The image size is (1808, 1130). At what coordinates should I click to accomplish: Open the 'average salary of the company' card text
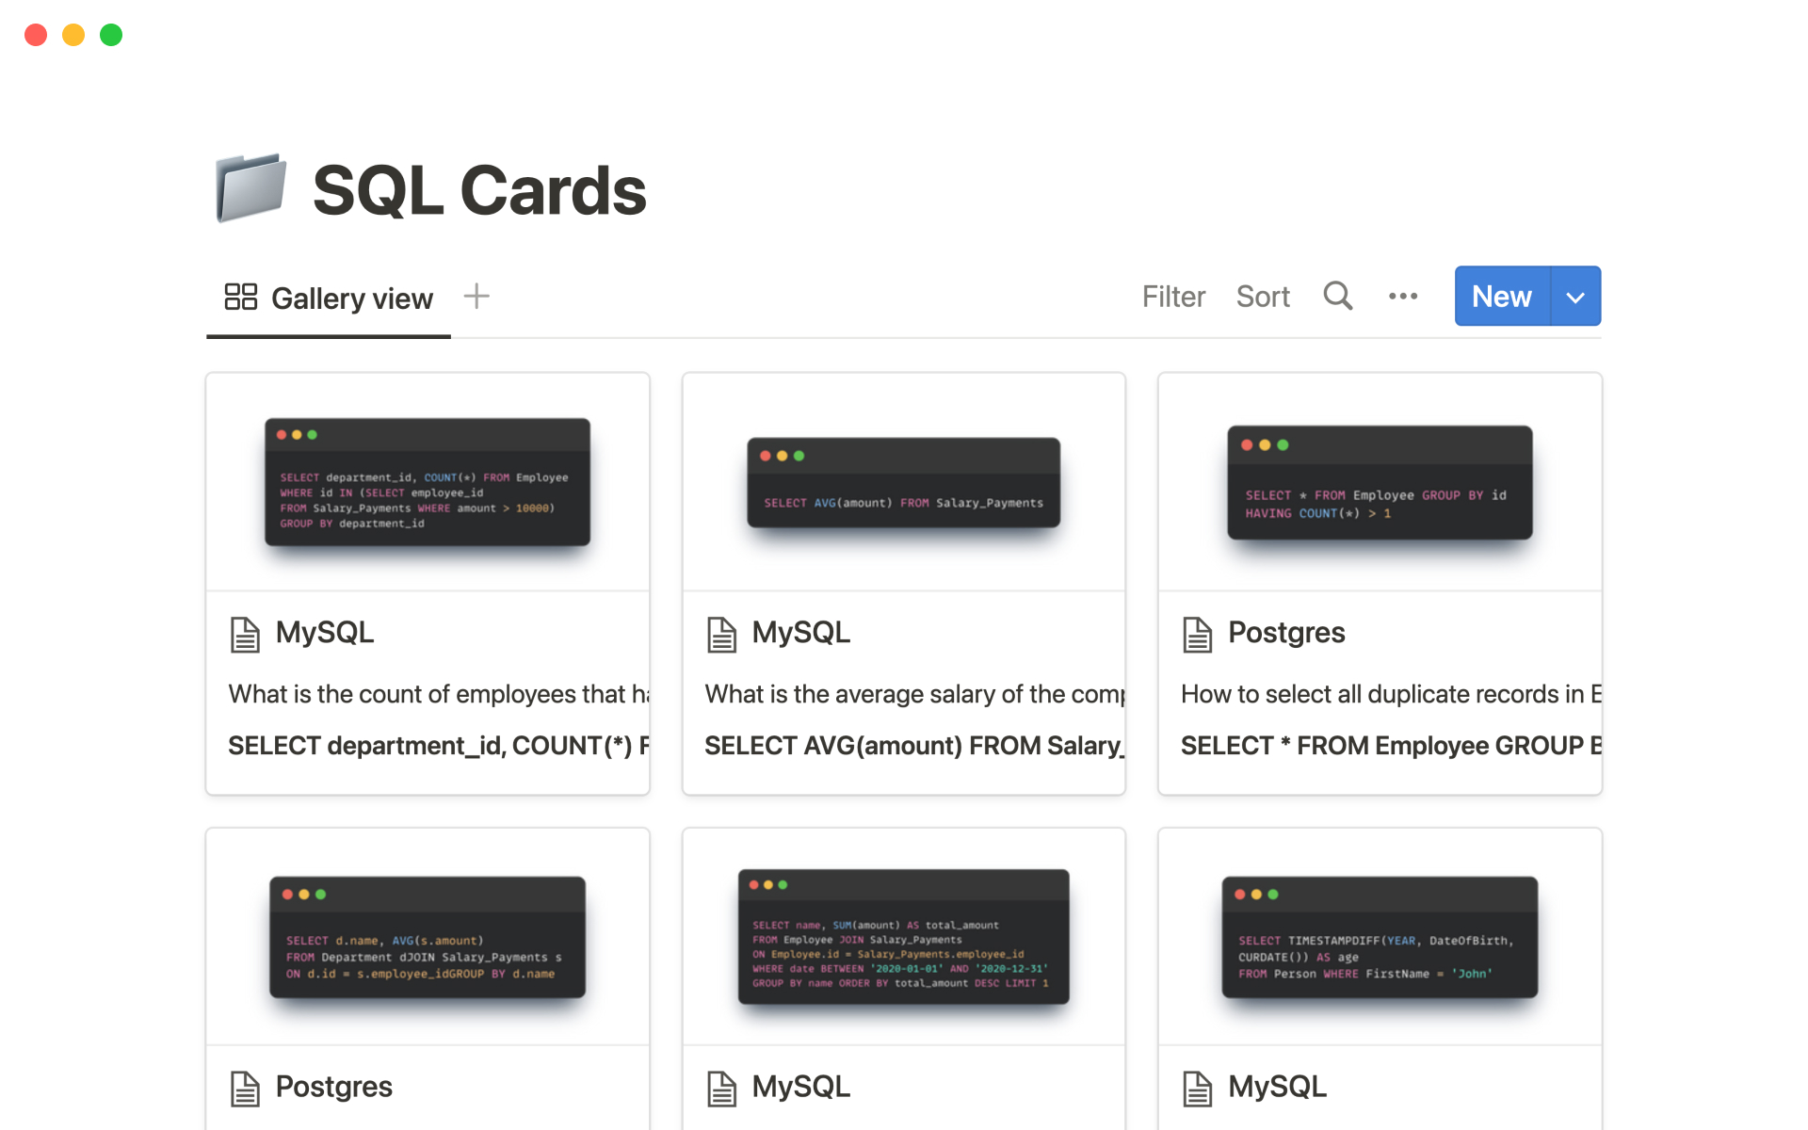(x=913, y=694)
